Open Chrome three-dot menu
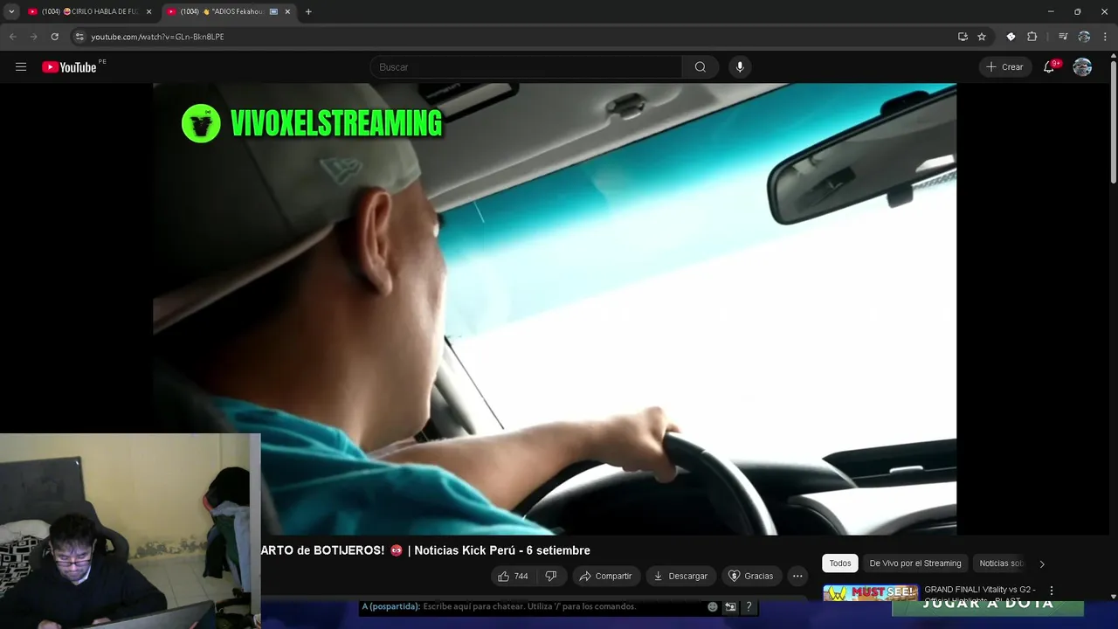Viewport: 1118px width, 629px height. (1106, 37)
